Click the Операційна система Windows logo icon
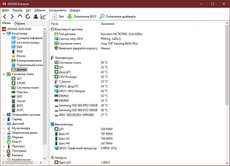The image size is (230, 166). coord(9,115)
